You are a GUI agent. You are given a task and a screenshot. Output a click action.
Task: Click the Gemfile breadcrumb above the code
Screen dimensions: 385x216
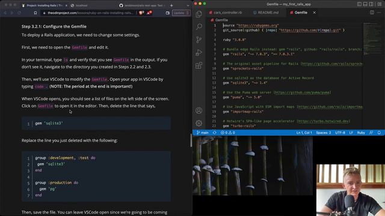pyautogui.click(x=219, y=20)
